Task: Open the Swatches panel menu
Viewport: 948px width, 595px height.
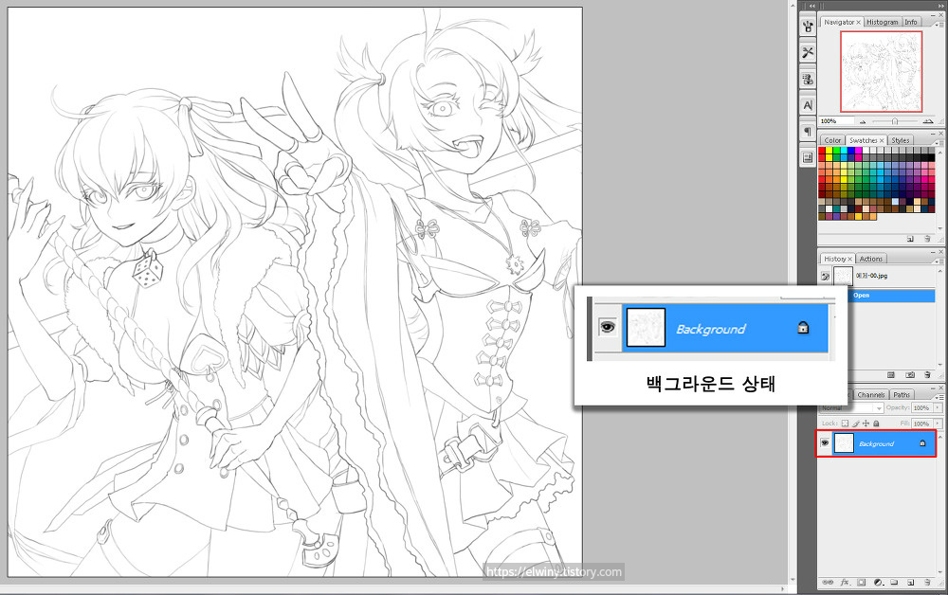Action: pos(939,142)
